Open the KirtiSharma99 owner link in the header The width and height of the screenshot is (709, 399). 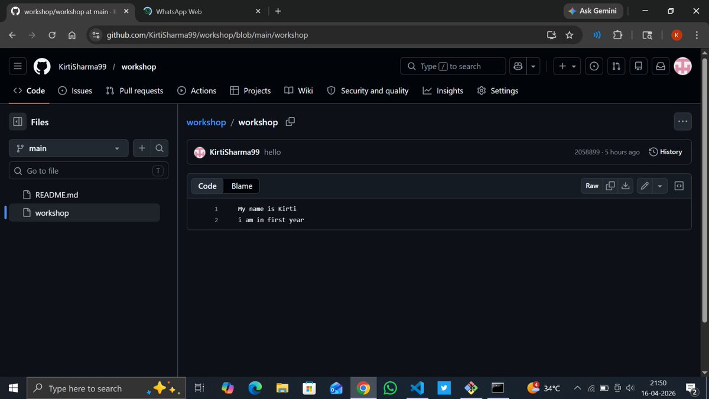83,67
